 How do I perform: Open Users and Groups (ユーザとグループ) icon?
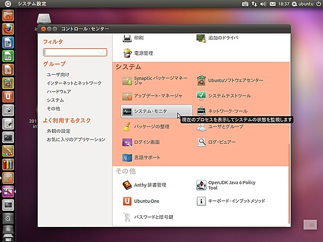click(201, 127)
